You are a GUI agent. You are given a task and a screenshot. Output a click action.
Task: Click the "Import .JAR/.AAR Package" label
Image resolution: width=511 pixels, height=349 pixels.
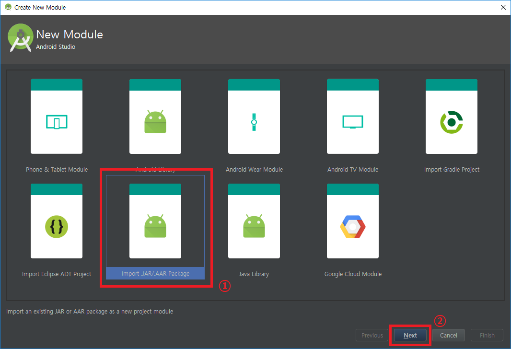tap(155, 273)
